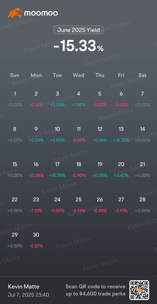Screen dimensions: 157x304
Task: Tap the Kevin Matte username at bottom
Action: pos(24,287)
